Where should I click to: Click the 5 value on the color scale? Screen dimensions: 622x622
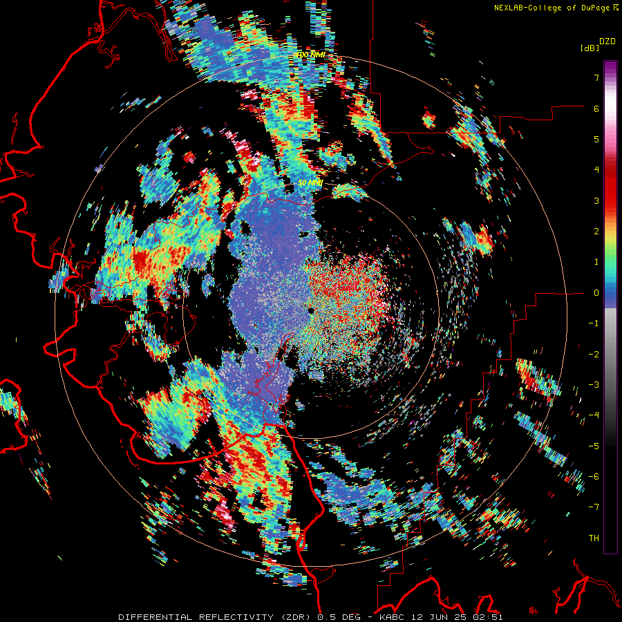click(596, 139)
